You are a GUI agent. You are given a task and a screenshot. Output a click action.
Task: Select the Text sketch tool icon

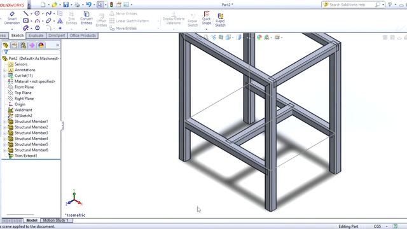(60, 20)
